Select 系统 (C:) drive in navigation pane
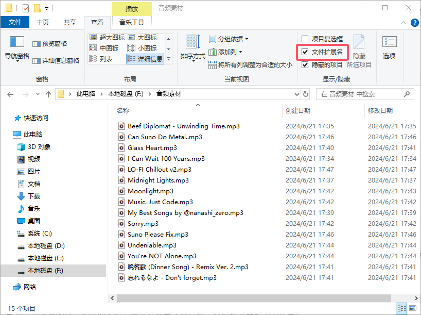Viewport: 421px width, 315px height. (x=34, y=234)
